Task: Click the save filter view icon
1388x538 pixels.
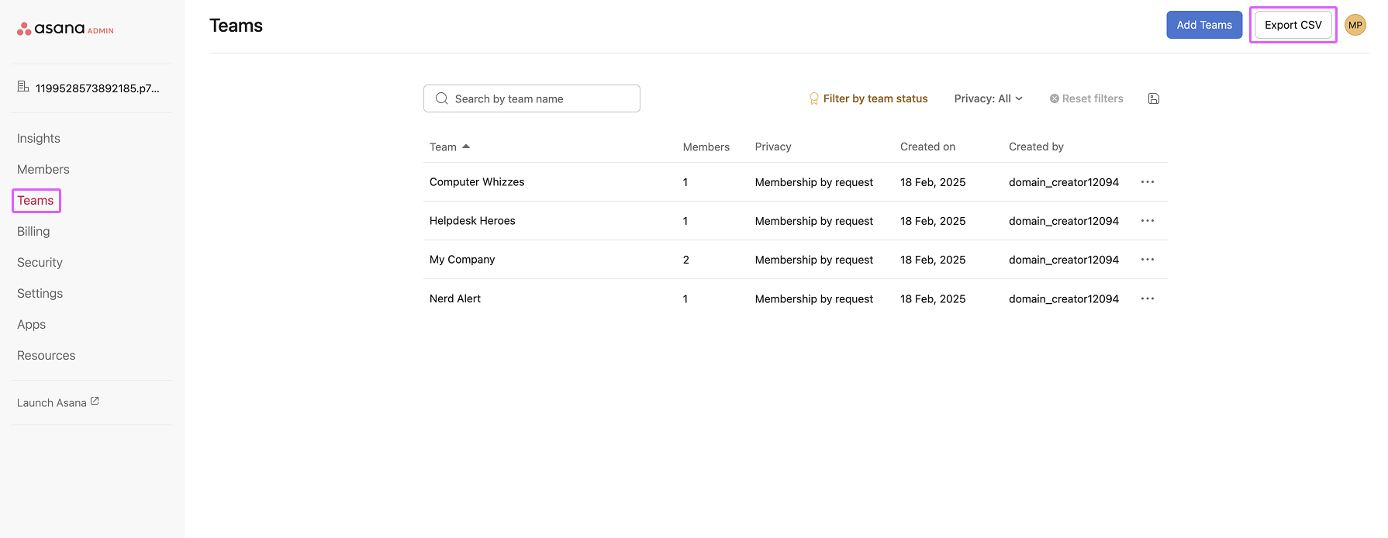Action: click(x=1153, y=98)
